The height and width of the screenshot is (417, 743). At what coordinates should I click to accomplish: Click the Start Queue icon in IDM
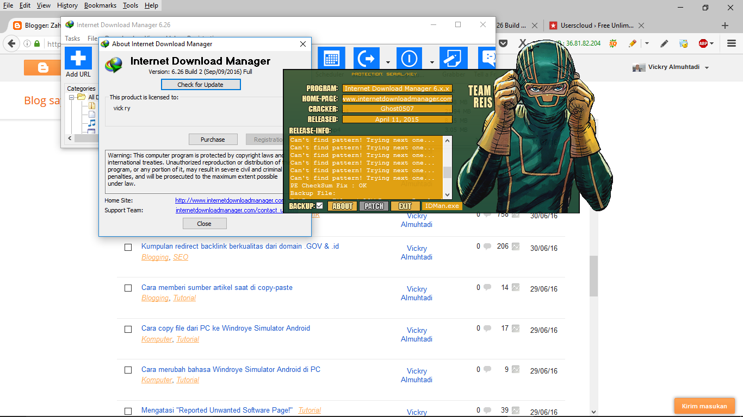[x=367, y=59]
